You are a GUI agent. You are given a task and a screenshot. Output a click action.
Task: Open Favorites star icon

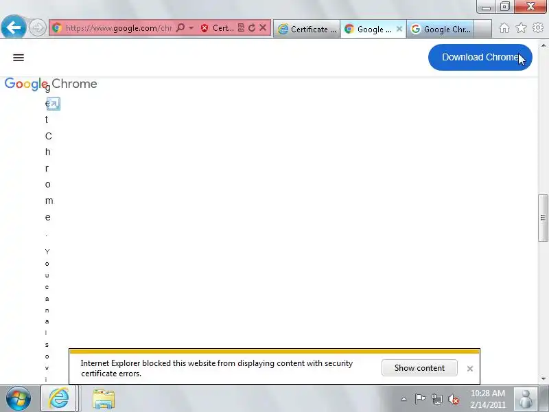pyautogui.click(x=521, y=27)
